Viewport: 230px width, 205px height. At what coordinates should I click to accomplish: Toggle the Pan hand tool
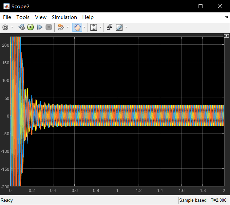point(77,27)
